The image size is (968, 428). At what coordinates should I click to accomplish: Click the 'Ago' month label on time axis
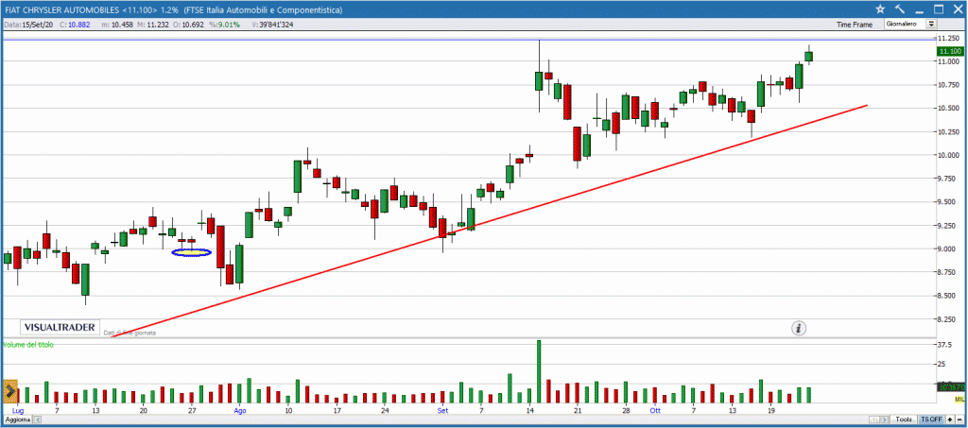(x=239, y=409)
